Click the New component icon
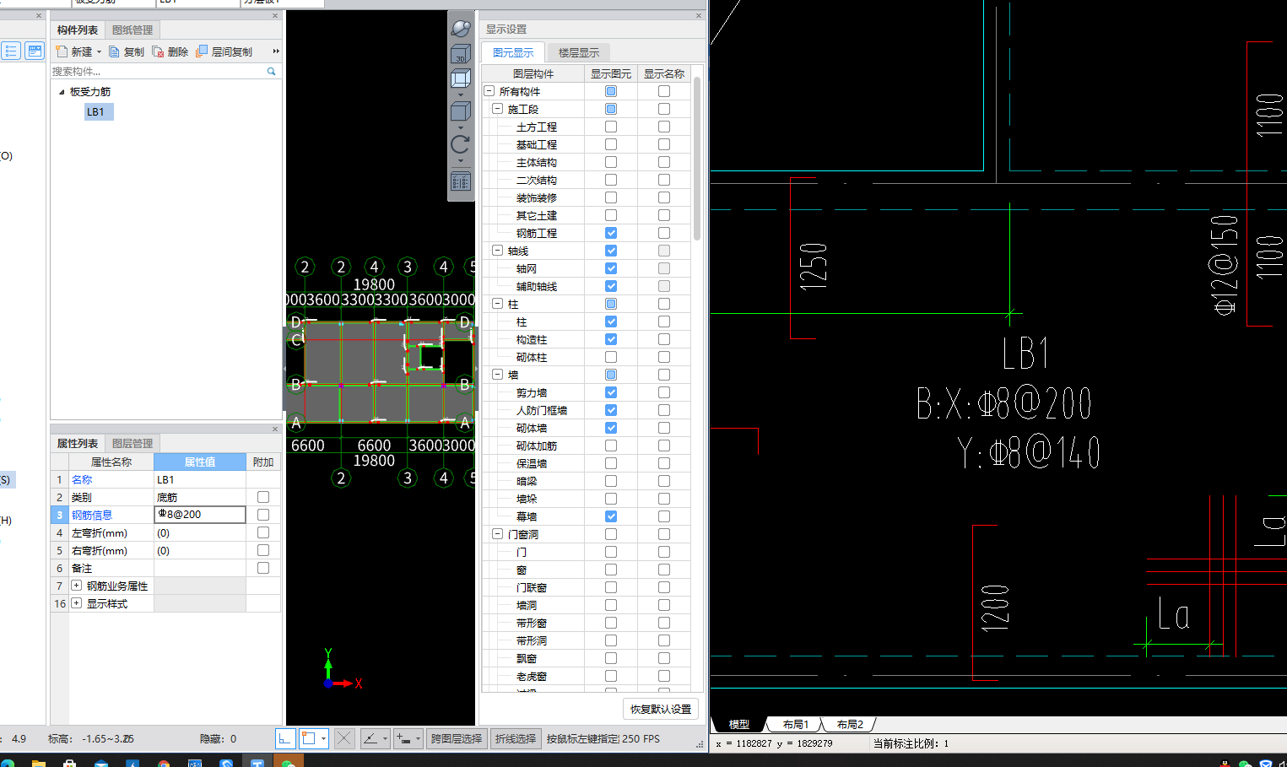This screenshot has height=767, width=1287. click(x=62, y=51)
